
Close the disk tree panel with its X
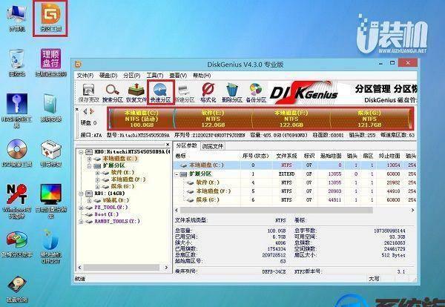168,145
